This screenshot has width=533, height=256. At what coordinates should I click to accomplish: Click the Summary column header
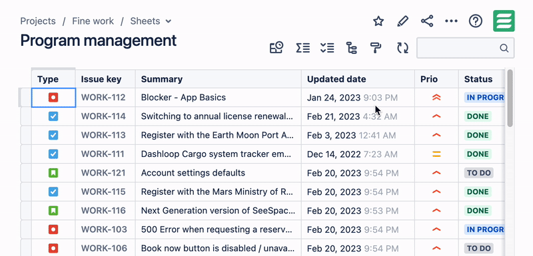(x=219, y=79)
